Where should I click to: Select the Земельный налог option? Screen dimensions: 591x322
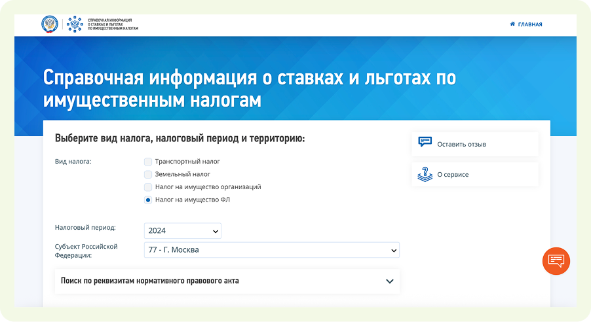148,174
